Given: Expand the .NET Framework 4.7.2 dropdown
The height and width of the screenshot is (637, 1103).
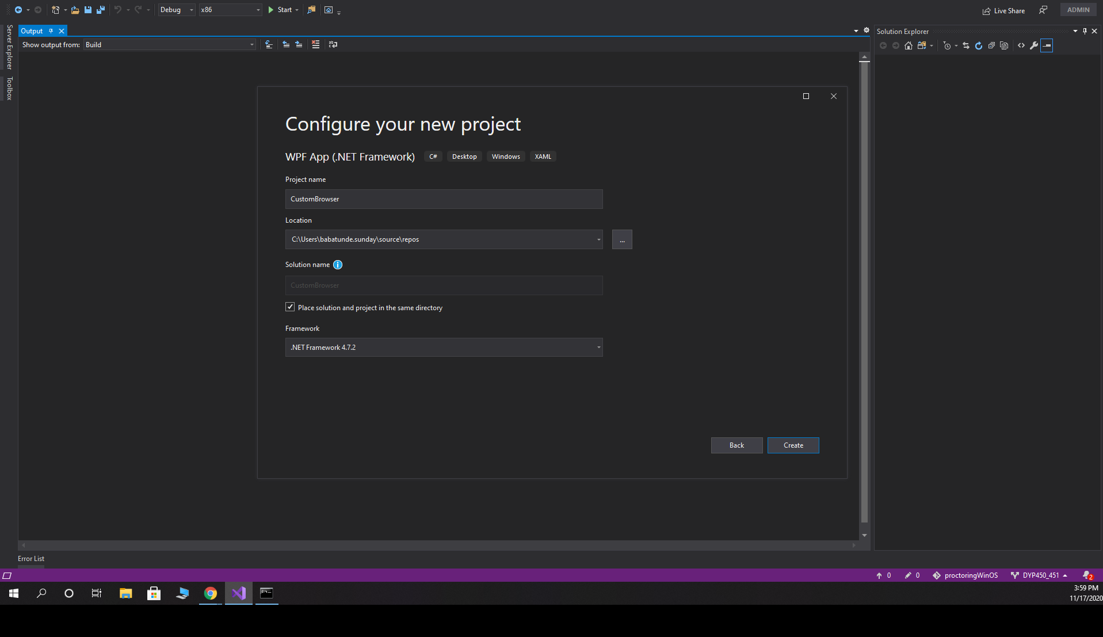Looking at the screenshot, I should point(598,347).
